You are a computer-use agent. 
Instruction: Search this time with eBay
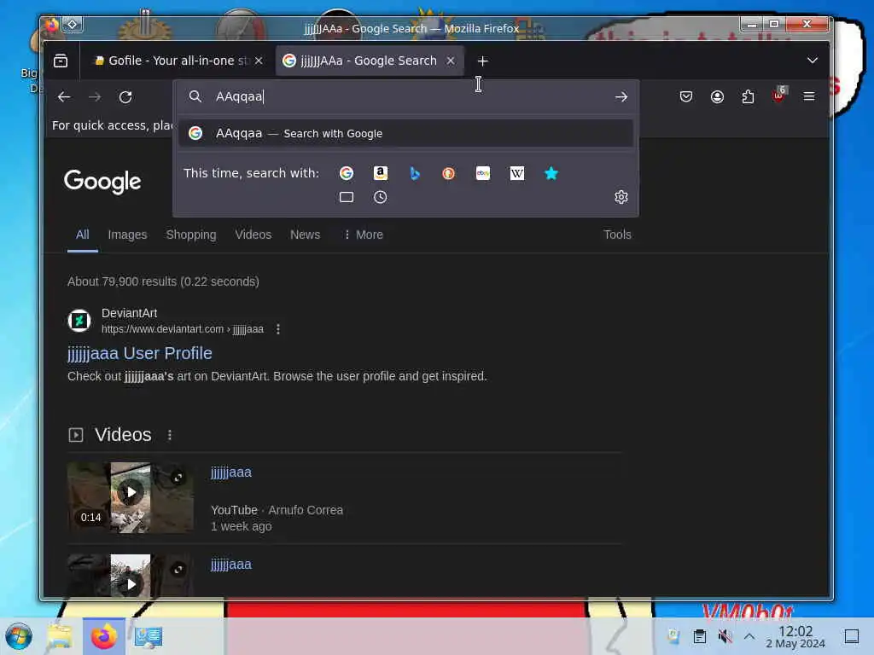(x=483, y=173)
